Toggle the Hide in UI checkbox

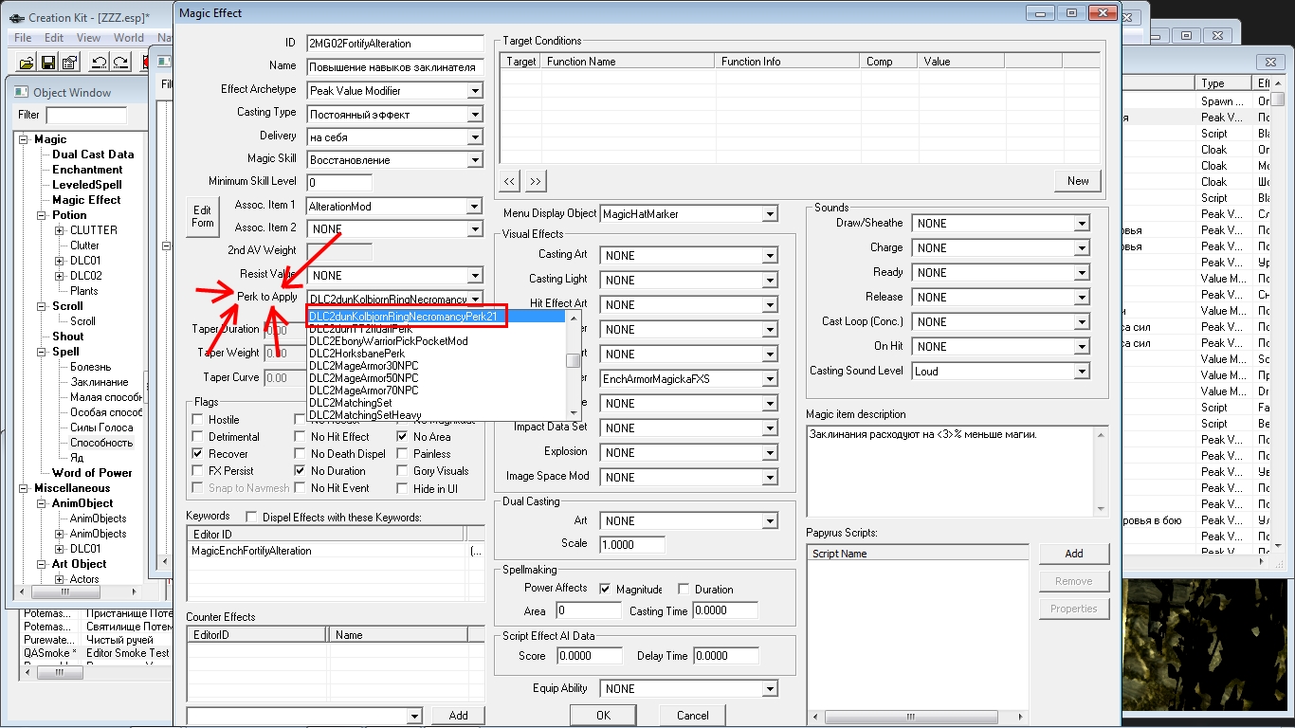click(403, 488)
